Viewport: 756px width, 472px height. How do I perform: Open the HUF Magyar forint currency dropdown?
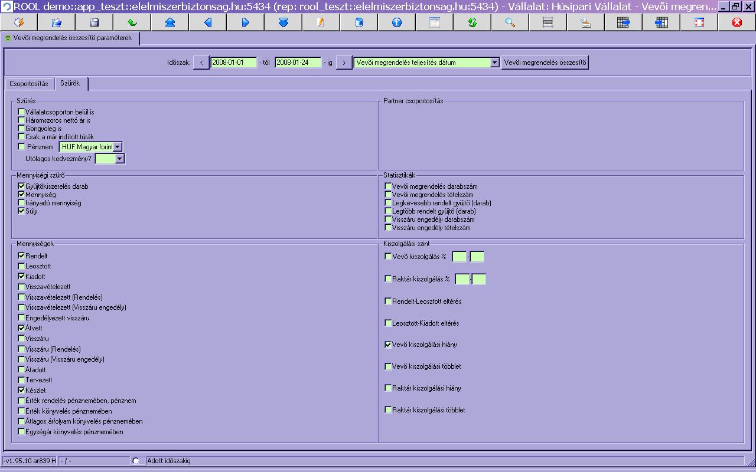[x=118, y=147]
